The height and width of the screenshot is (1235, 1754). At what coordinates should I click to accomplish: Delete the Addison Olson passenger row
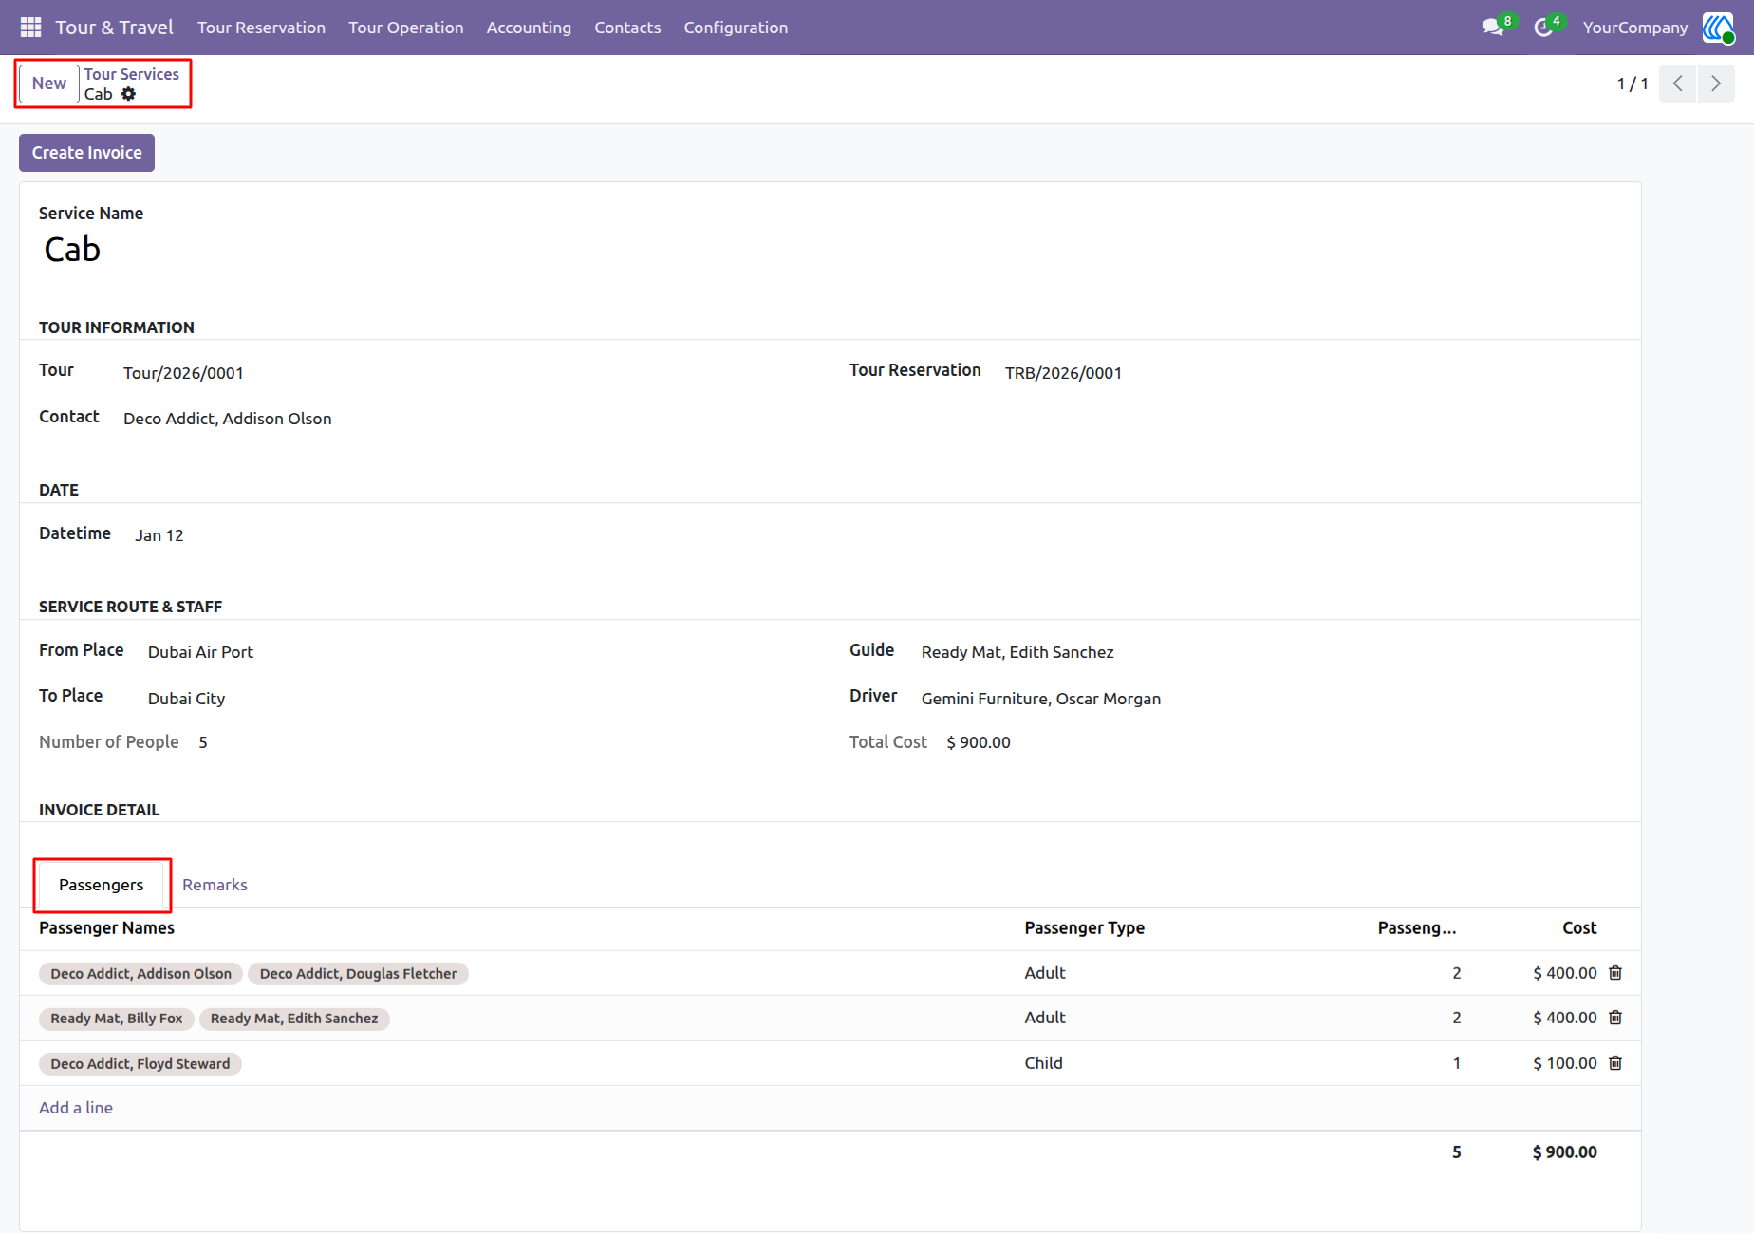1615,973
